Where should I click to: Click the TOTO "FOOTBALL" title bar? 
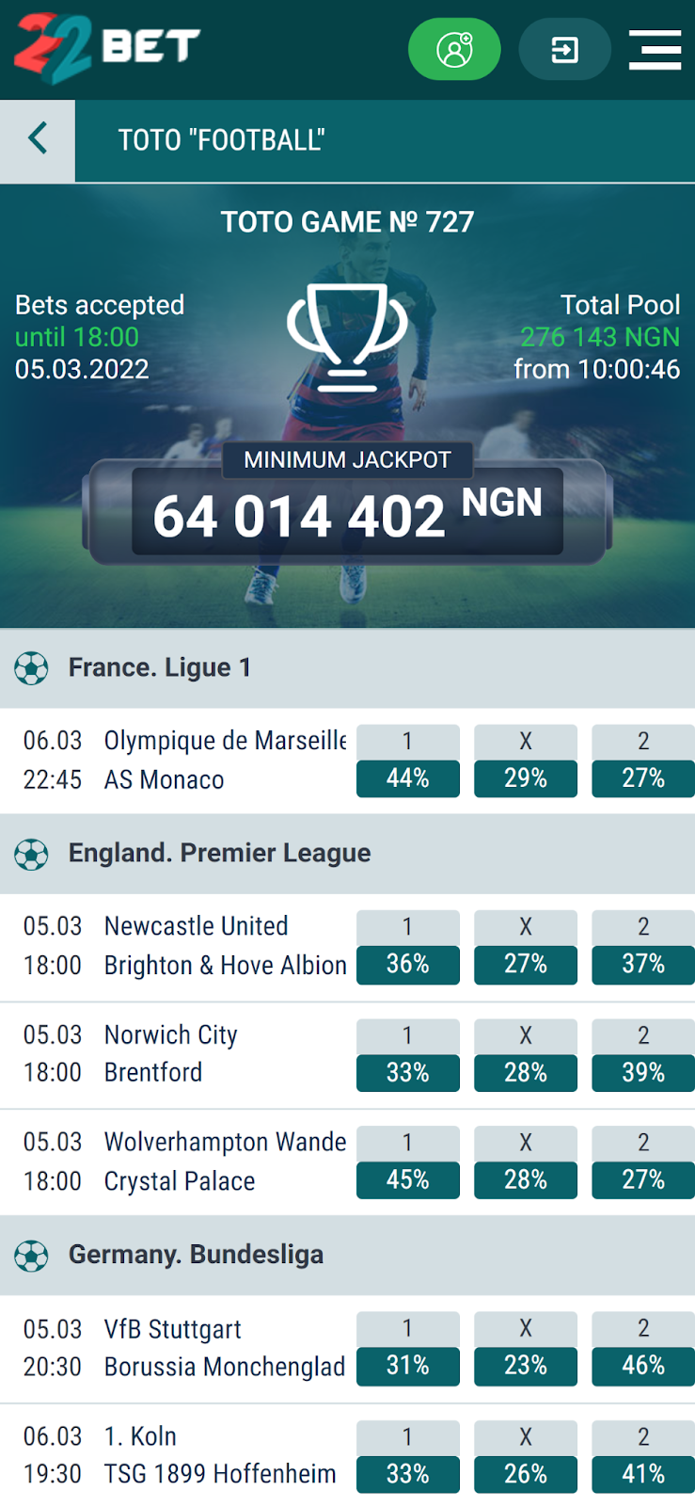click(385, 141)
